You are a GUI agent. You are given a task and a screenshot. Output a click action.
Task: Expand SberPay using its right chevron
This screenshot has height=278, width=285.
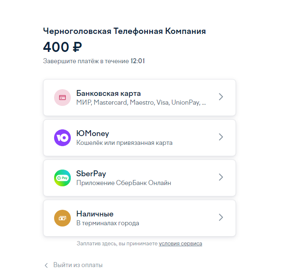(221, 177)
